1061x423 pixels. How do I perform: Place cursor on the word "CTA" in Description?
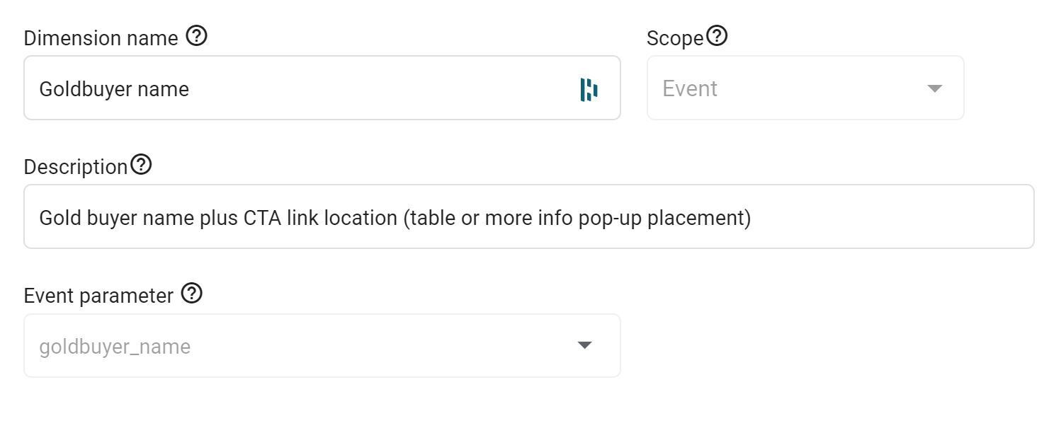263,218
